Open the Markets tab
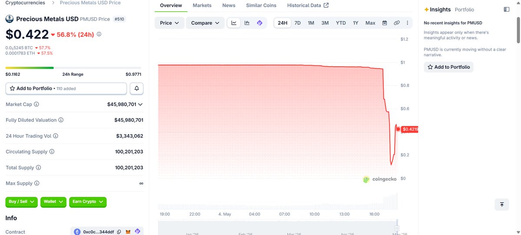Viewport: 521px width, 235px height. click(202, 5)
